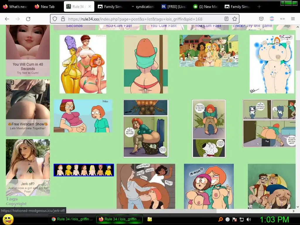Image resolution: width=300 pixels, height=225 pixels.
Task: Reload the current page
Action: pyautogui.click(x=28, y=19)
